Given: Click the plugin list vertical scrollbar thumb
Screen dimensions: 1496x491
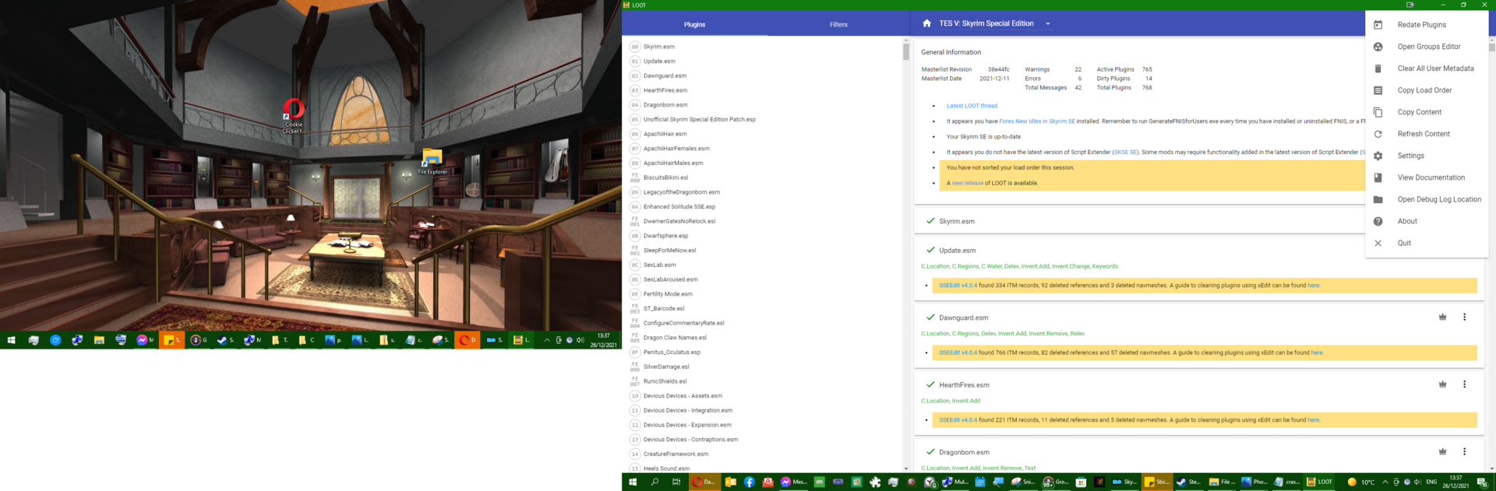Looking at the screenshot, I should [906, 51].
